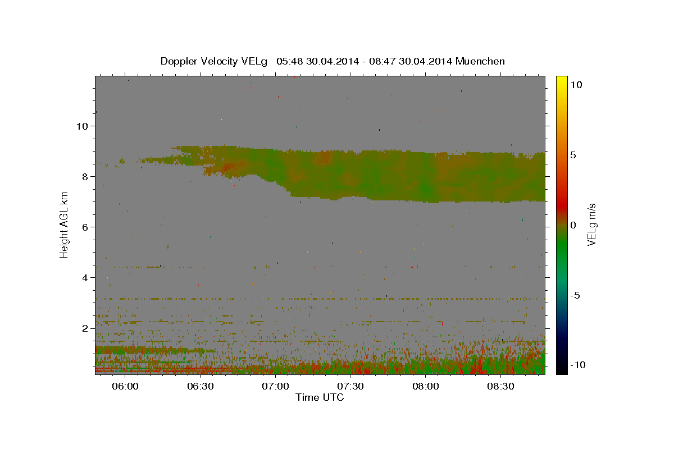Click the cloud layer at 8 km near 07:30
The width and height of the screenshot is (674, 449).
pos(351,177)
